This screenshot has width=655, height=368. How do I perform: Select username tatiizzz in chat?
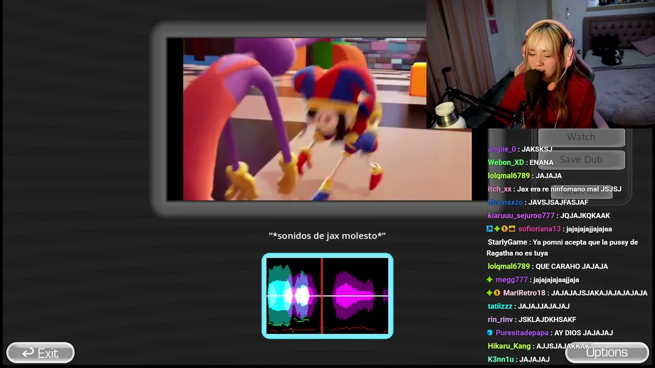[500, 306]
